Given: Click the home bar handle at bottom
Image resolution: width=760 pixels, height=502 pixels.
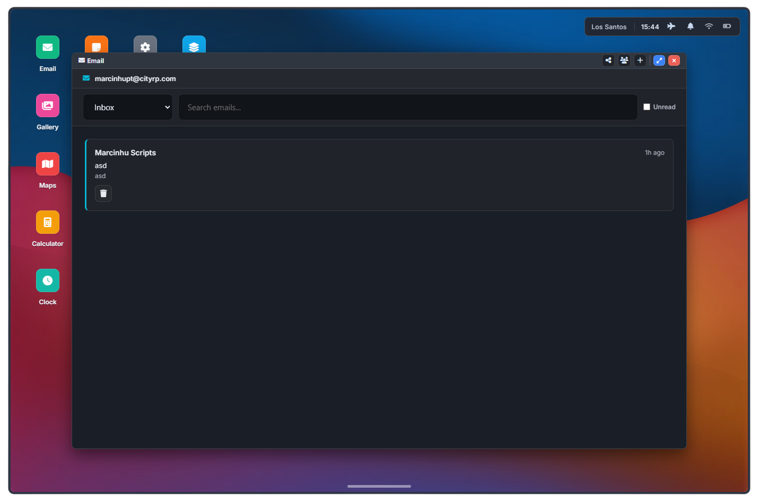Looking at the screenshot, I should pos(379,486).
